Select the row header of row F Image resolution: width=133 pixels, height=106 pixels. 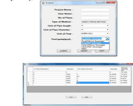click(x=30, y=83)
